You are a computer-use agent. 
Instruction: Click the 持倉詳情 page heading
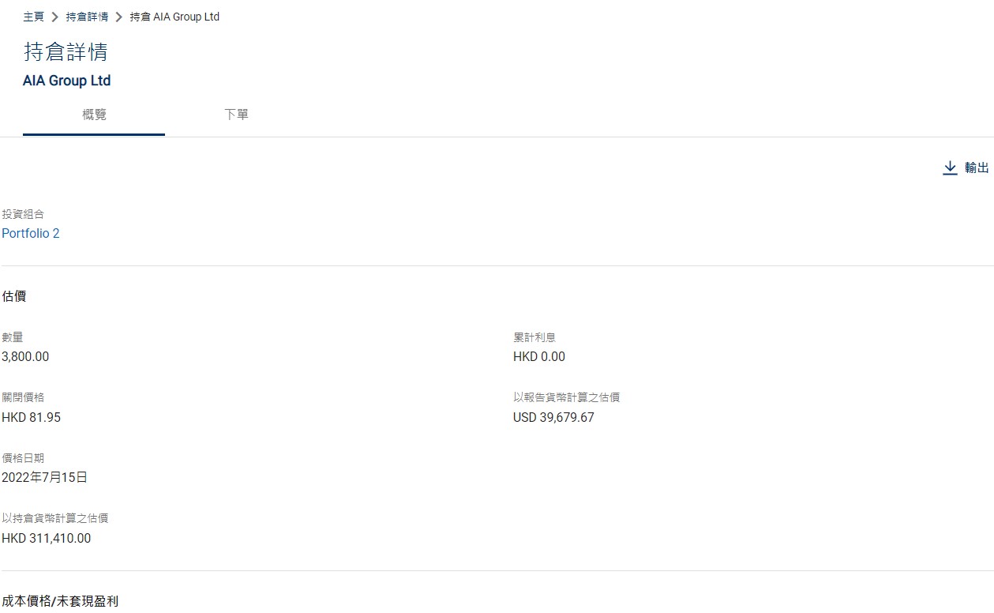(x=66, y=52)
